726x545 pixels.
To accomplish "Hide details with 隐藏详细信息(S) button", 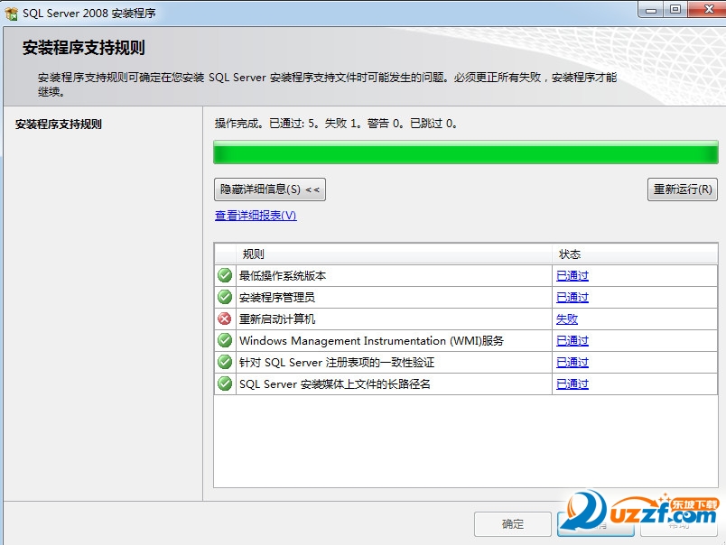I will [x=270, y=189].
